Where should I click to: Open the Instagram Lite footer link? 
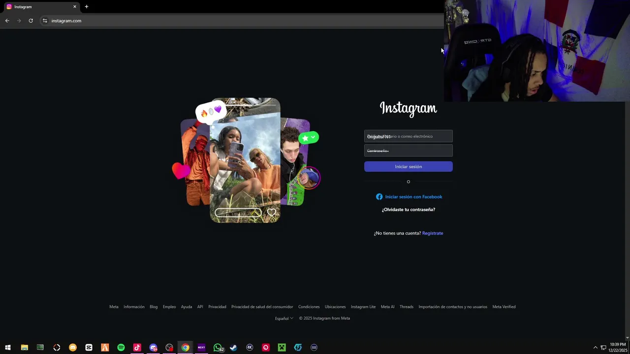pos(363,307)
